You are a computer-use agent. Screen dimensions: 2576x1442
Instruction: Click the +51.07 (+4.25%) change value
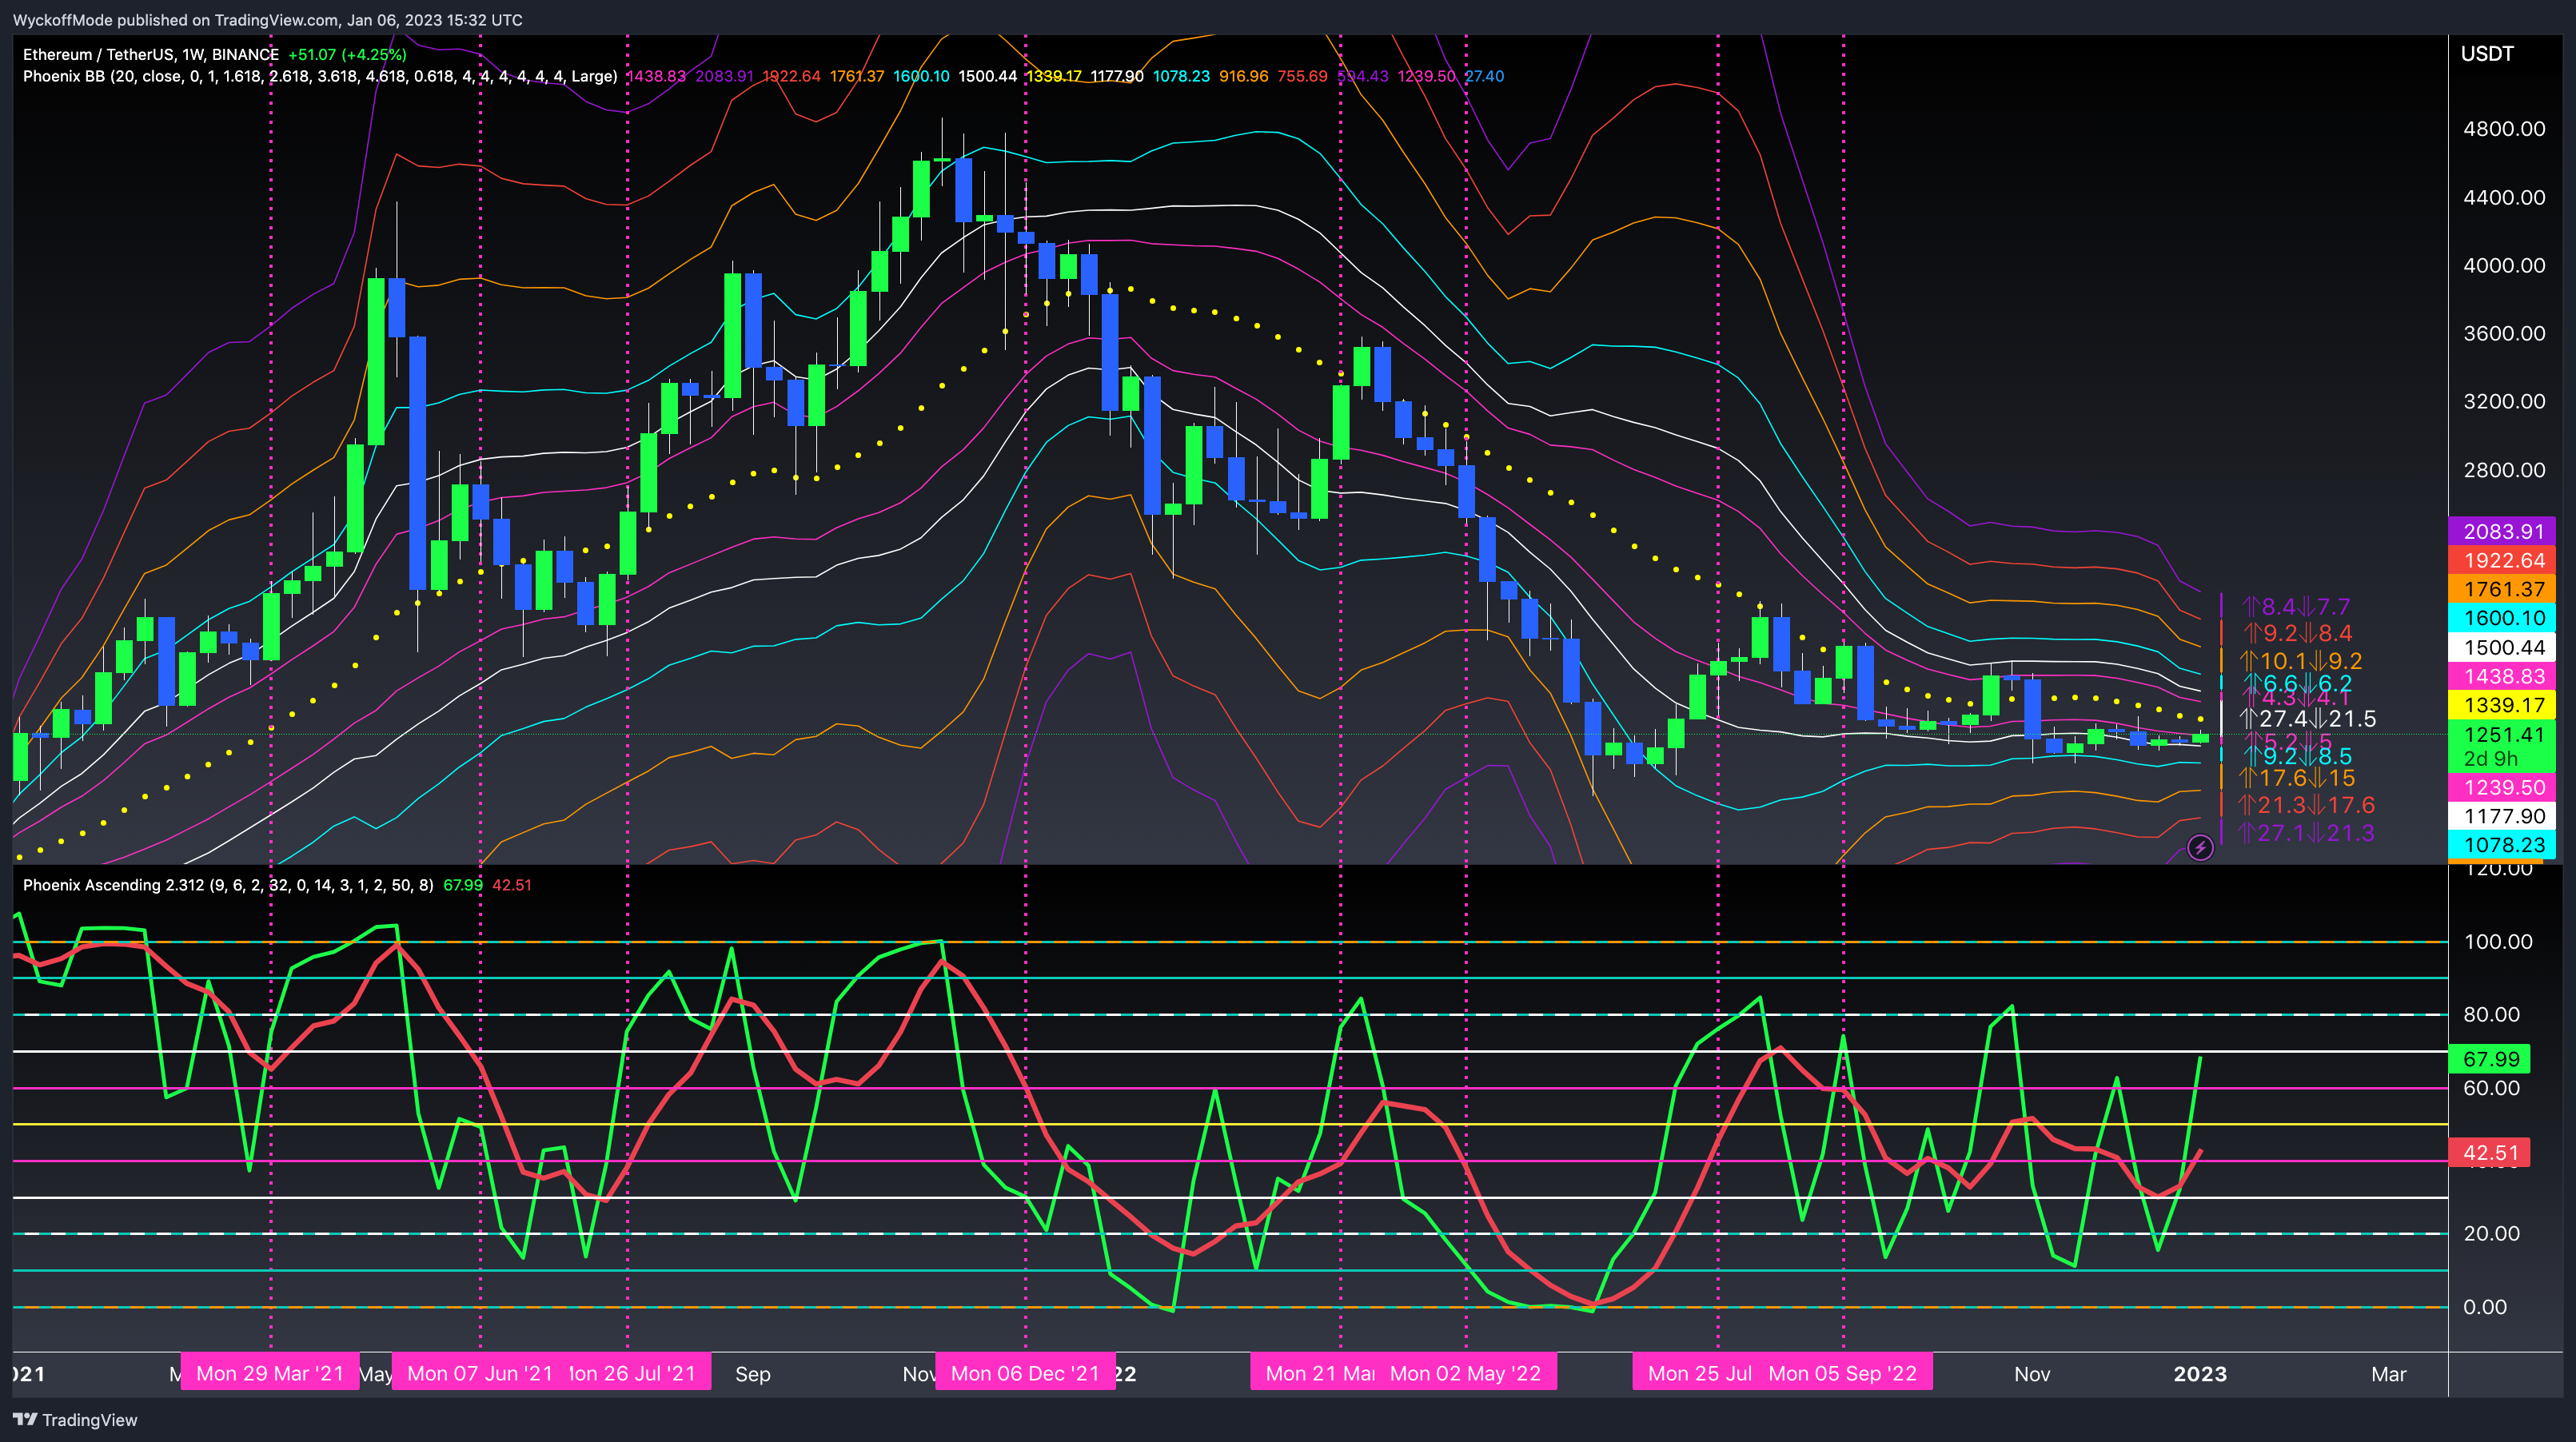coord(347,55)
